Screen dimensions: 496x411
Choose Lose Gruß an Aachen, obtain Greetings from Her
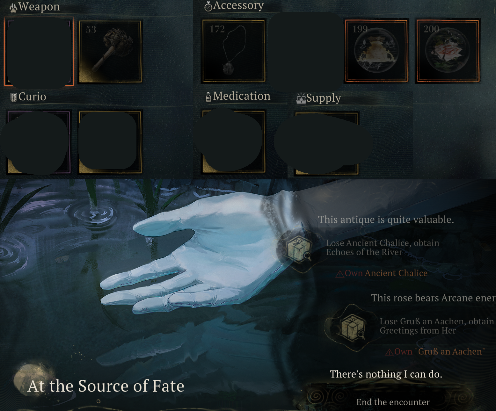(x=437, y=326)
